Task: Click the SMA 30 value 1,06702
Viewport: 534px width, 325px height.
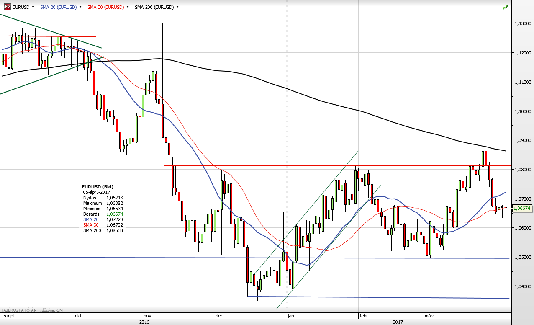Action: (115, 224)
